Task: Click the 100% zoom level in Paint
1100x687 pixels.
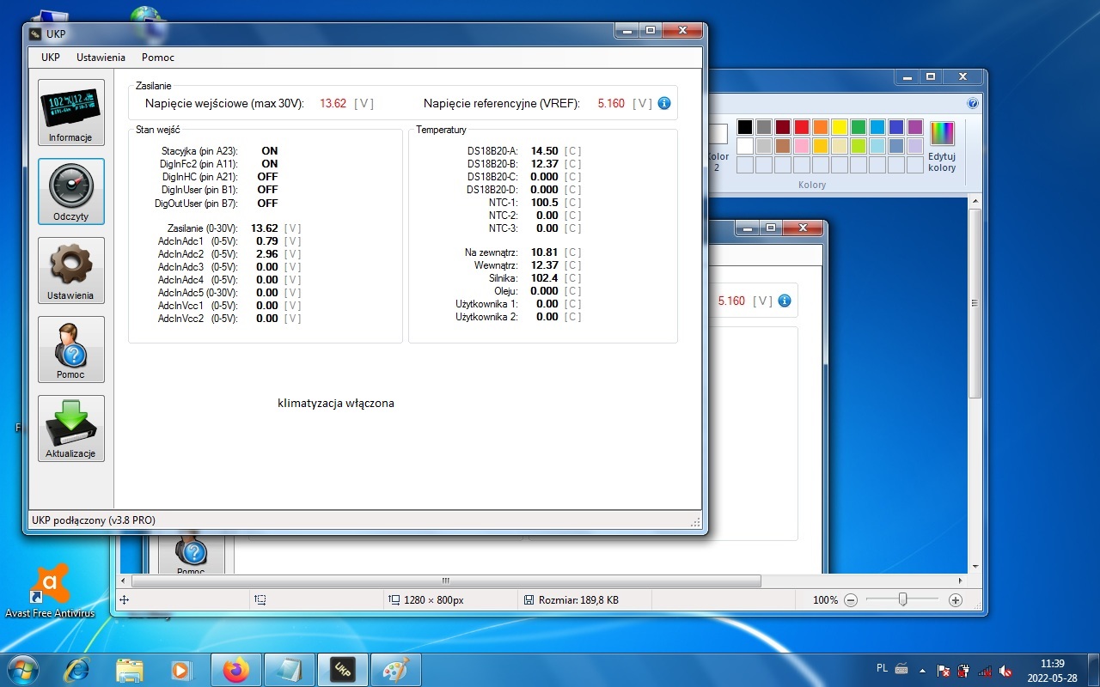Action: click(x=825, y=600)
